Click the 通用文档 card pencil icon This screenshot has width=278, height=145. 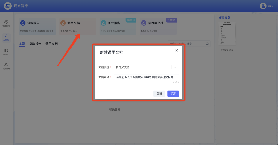[63, 23]
